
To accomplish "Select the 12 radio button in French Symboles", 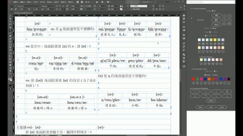I will [x=213, y=11].
